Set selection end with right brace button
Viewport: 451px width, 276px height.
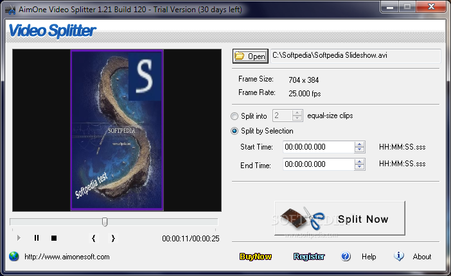click(x=113, y=238)
